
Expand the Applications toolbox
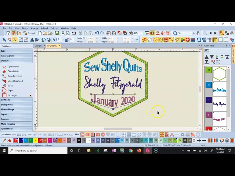tap(17, 129)
